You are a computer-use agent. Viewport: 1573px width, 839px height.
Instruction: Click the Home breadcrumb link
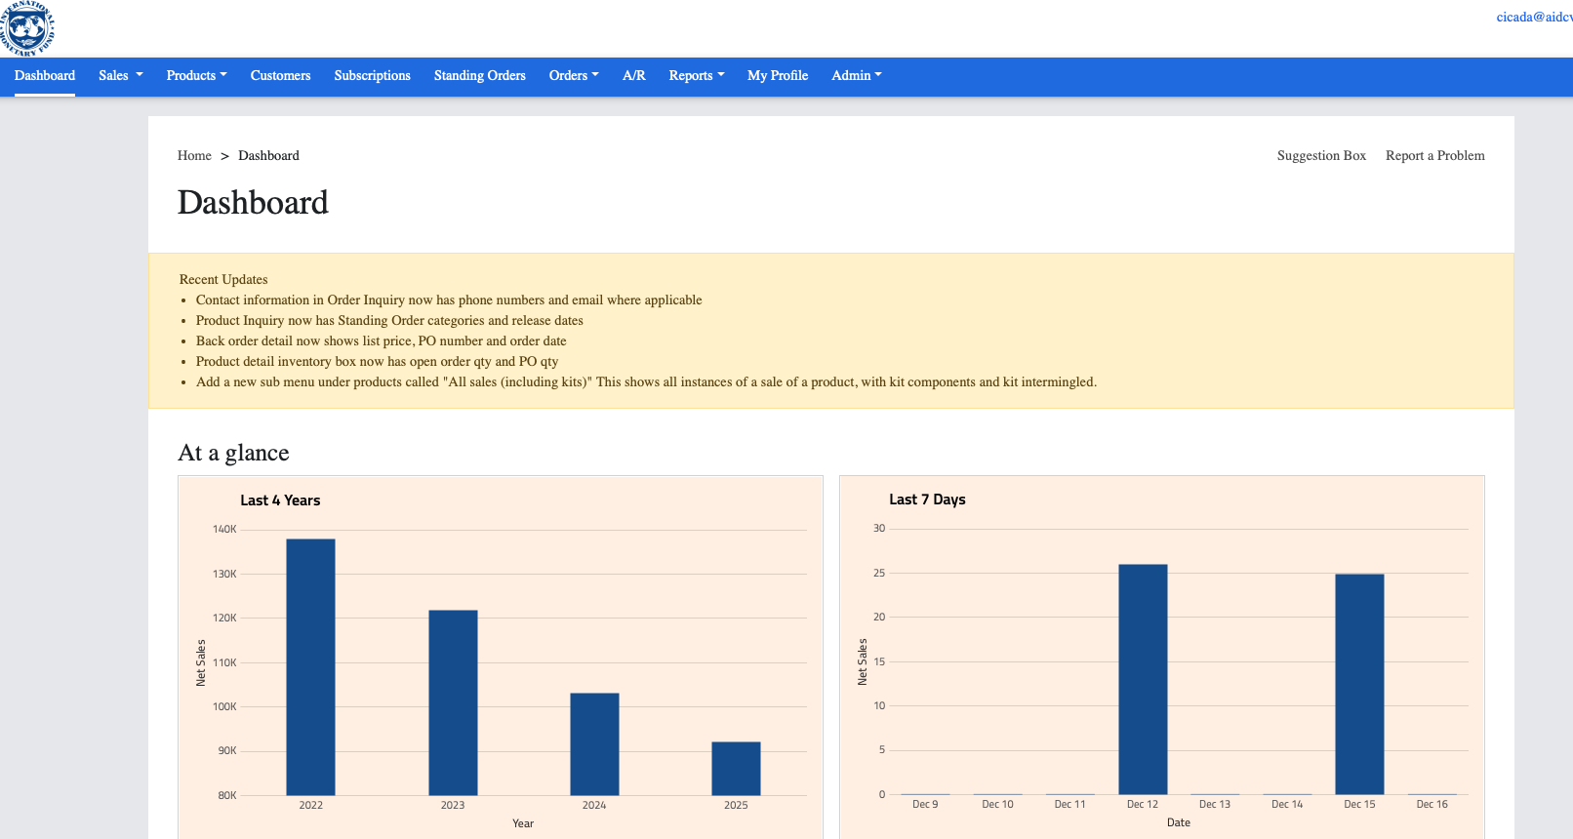[x=194, y=155]
